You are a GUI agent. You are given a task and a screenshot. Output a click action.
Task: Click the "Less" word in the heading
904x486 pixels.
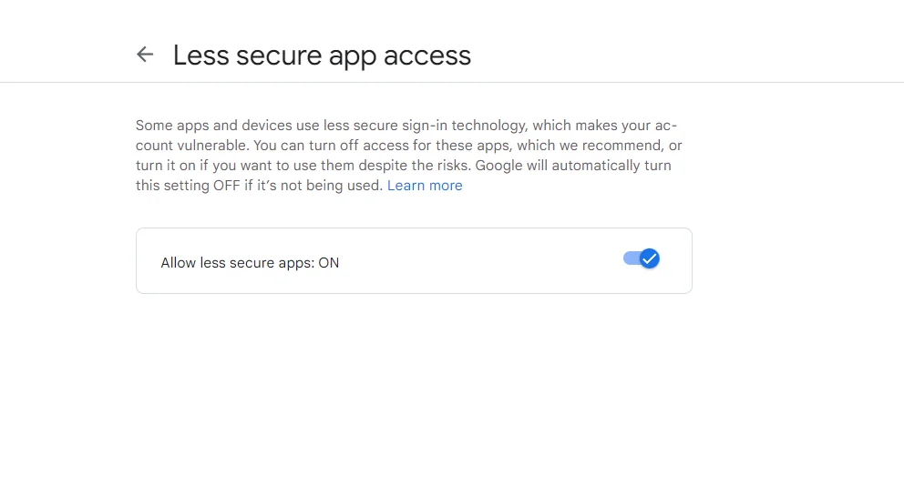[200, 56]
